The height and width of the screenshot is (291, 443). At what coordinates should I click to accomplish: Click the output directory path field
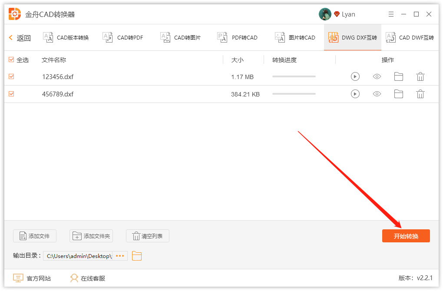pos(78,256)
